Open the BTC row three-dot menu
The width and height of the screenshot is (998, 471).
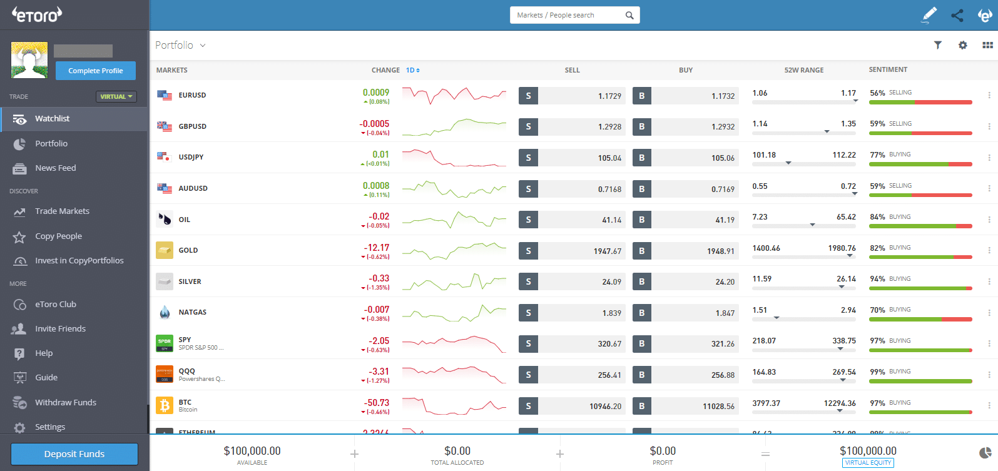tap(989, 405)
